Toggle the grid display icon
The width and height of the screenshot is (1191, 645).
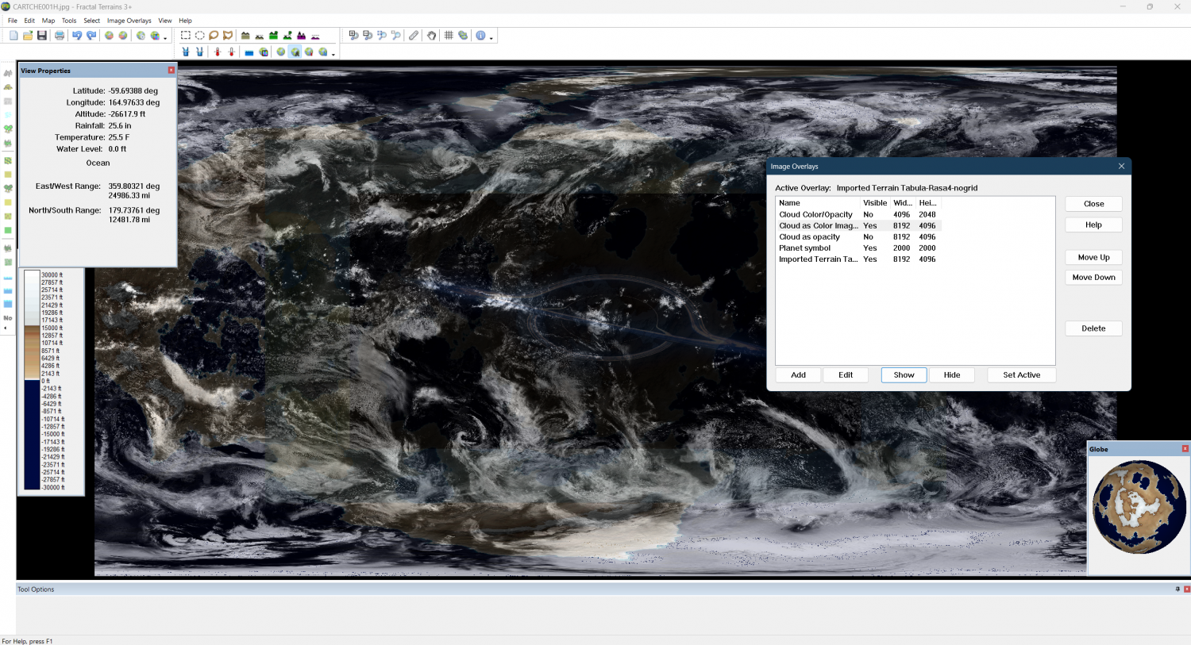[449, 36]
